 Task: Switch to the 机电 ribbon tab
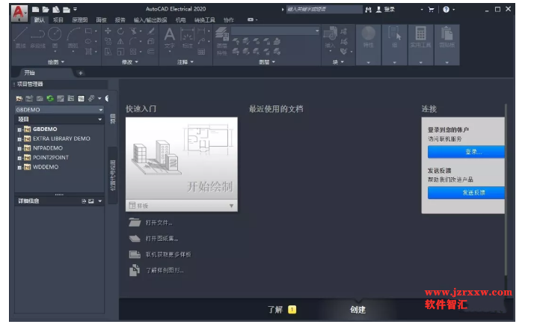[x=180, y=20]
